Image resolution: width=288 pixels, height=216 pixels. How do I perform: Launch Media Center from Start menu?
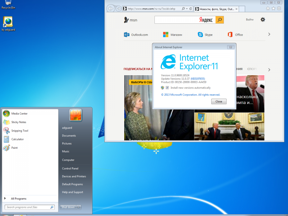[x=30, y=113]
